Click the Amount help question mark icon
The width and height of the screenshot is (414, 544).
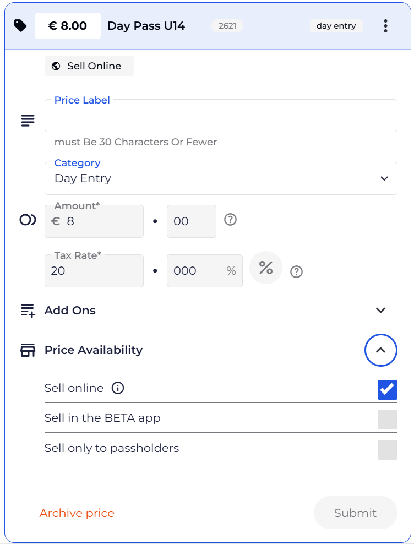pyautogui.click(x=231, y=220)
